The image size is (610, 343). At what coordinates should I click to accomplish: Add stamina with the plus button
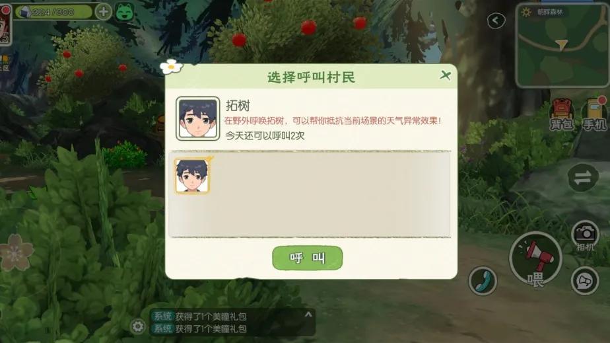point(104,12)
